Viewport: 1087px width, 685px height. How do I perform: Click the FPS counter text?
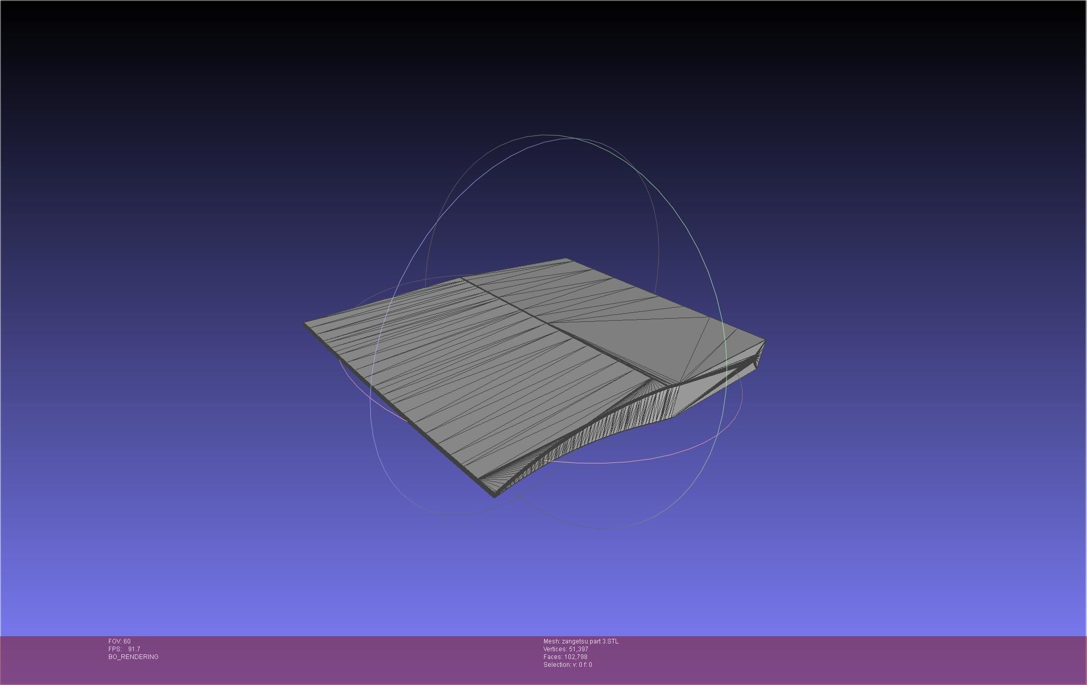point(124,649)
